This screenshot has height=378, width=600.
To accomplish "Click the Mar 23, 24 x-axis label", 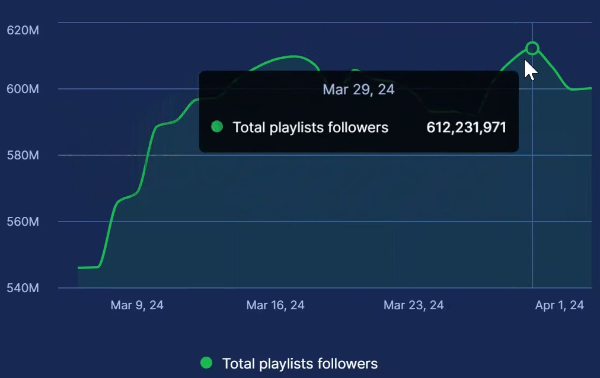I will tap(413, 305).
